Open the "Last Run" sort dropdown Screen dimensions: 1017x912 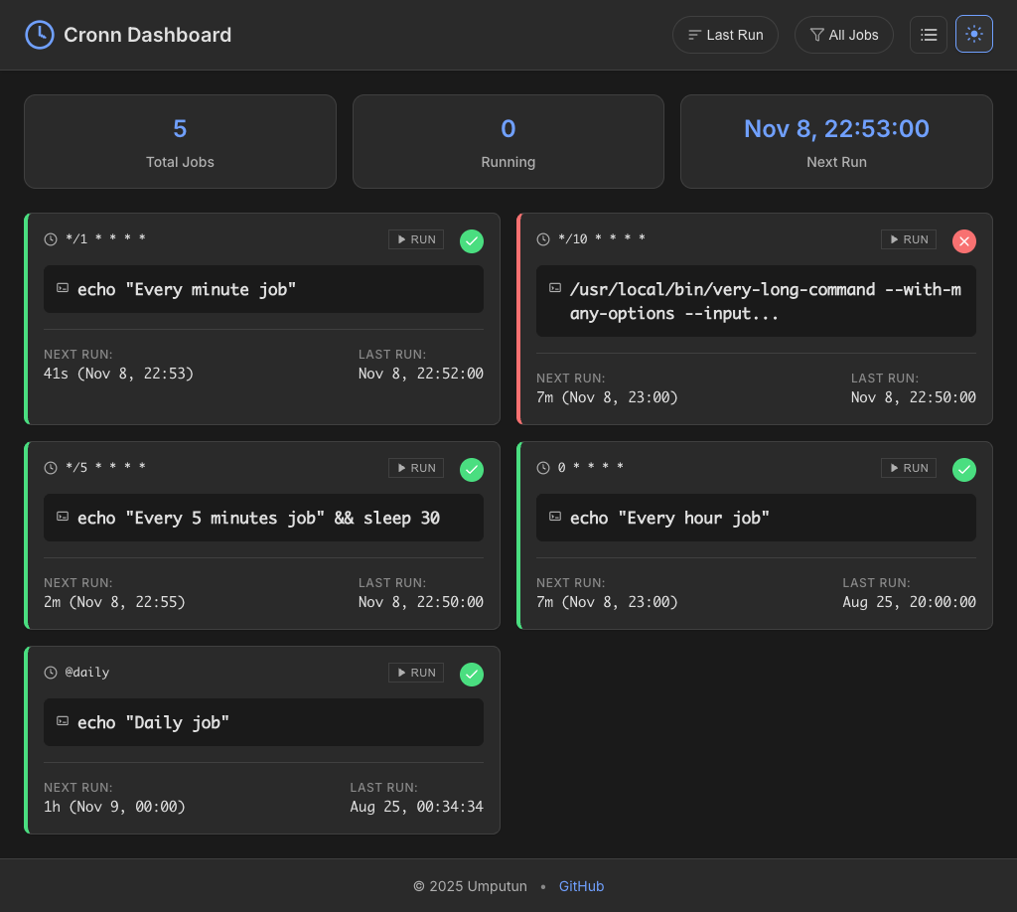pos(725,34)
